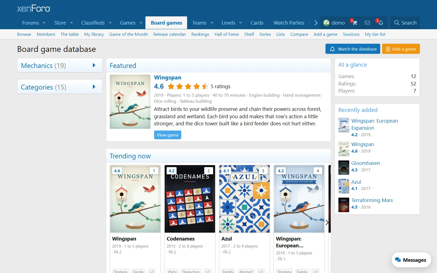Expand the Forums dropdown arrow
This screenshot has height=273, width=437.
click(44, 23)
